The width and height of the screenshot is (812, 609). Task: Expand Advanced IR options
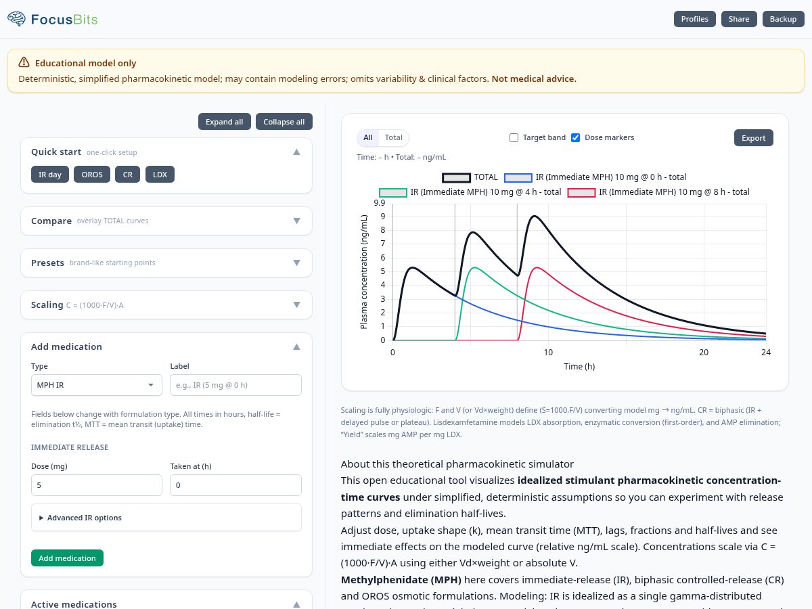point(166,518)
